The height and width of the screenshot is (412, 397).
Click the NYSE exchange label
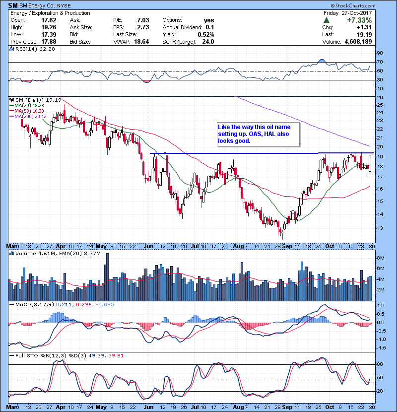point(64,6)
